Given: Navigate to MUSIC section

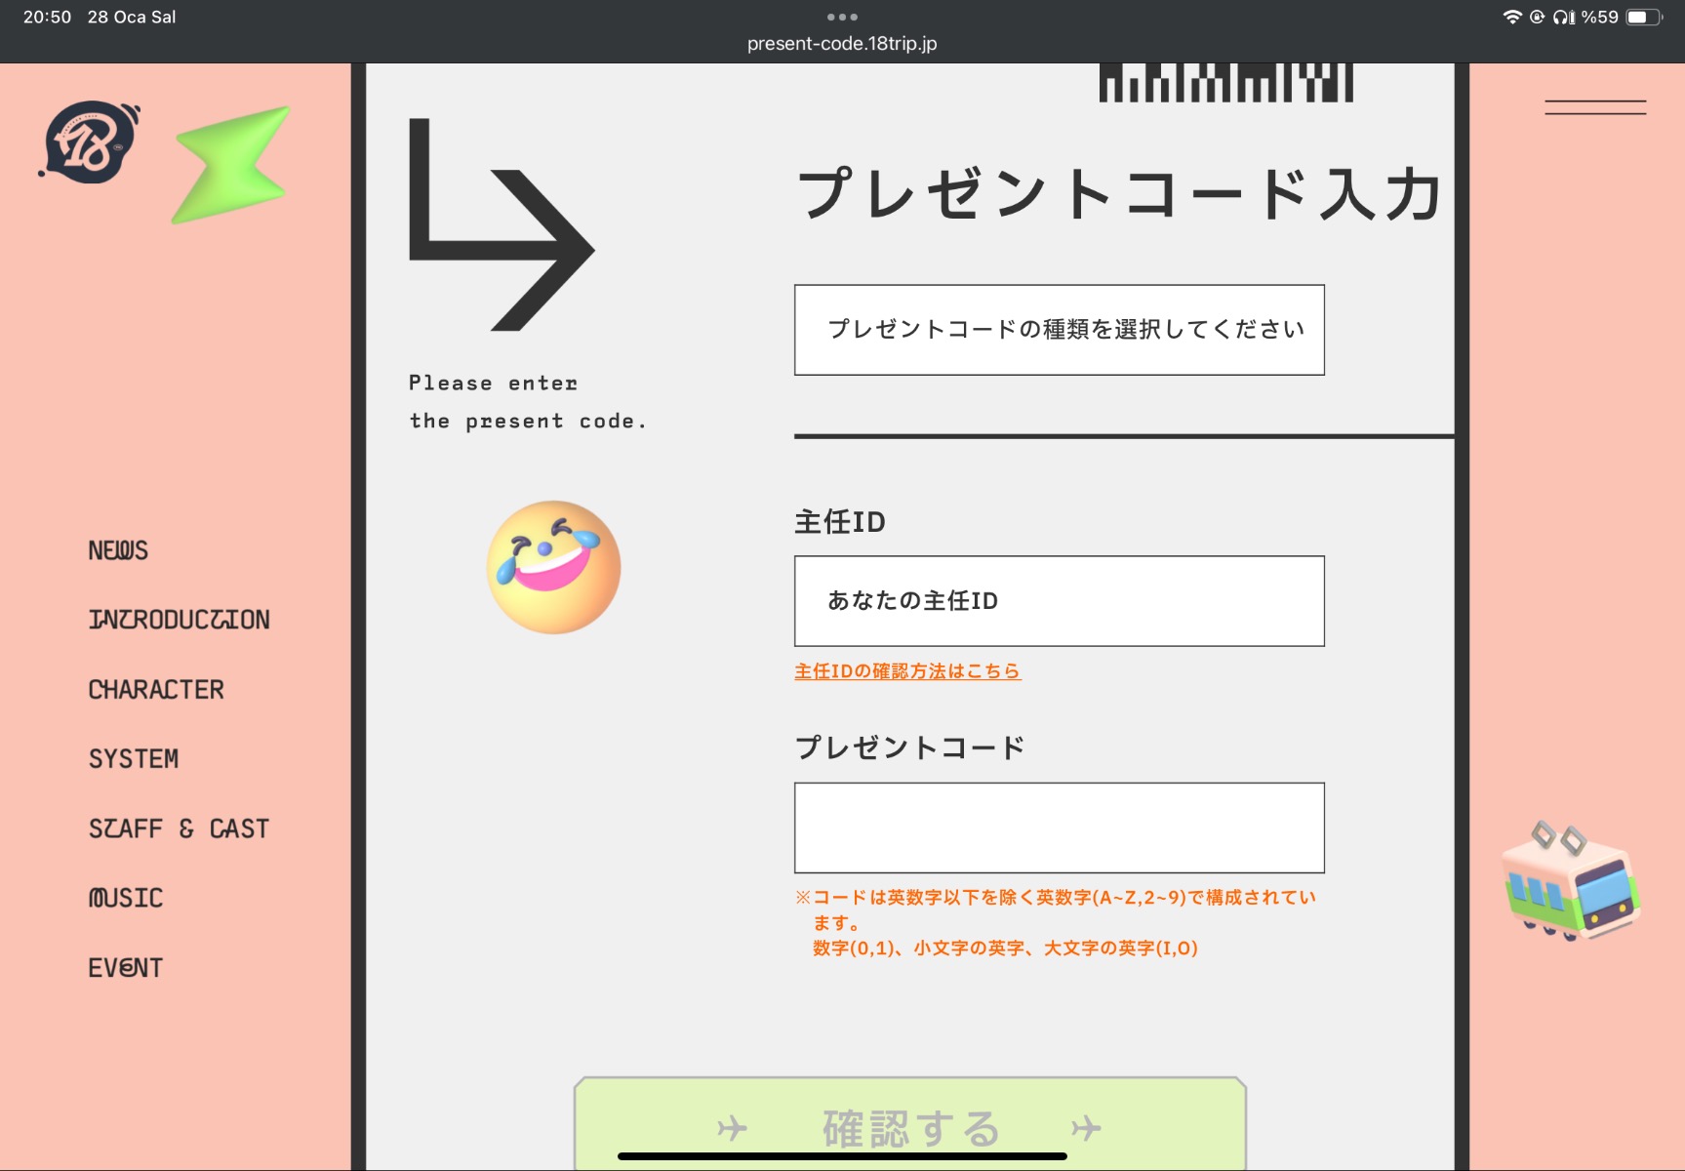Looking at the screenshot, I should (126, 898).
